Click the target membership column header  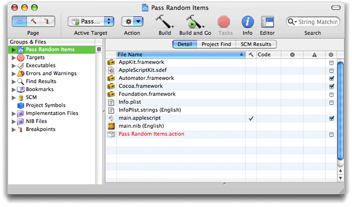coord(331,55)
